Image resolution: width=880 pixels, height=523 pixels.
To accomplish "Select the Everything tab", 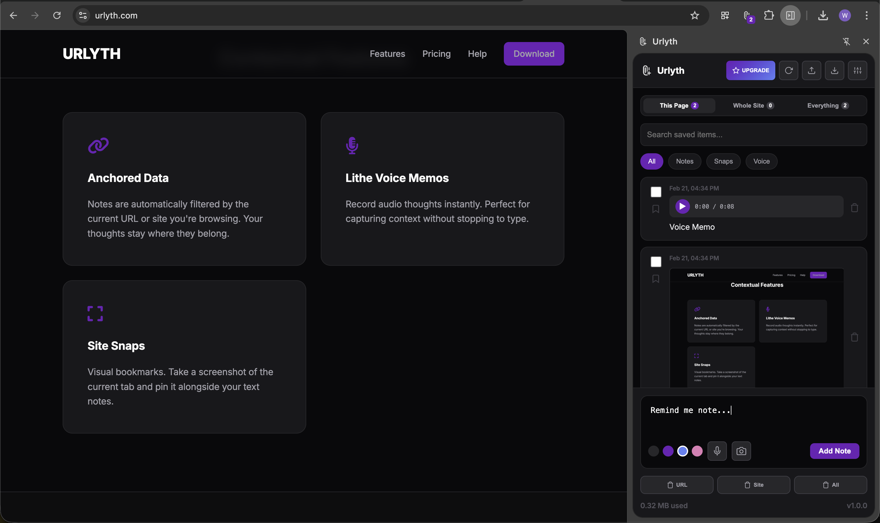I will coord(827,106).
